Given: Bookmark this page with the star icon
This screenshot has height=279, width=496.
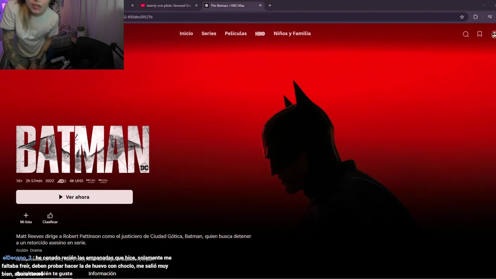Looking at the screenshot, I should click(462, 17).
